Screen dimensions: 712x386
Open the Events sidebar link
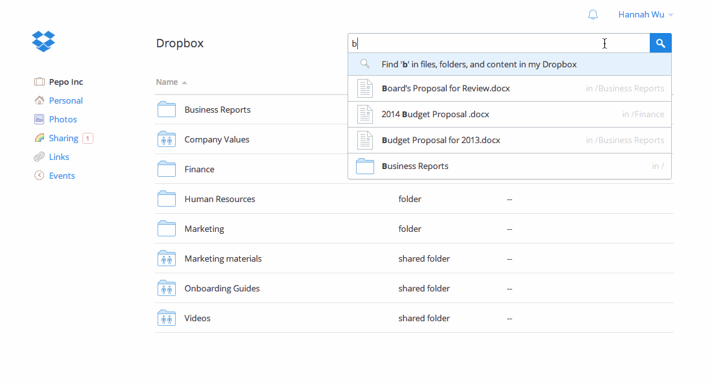[62, 176]
